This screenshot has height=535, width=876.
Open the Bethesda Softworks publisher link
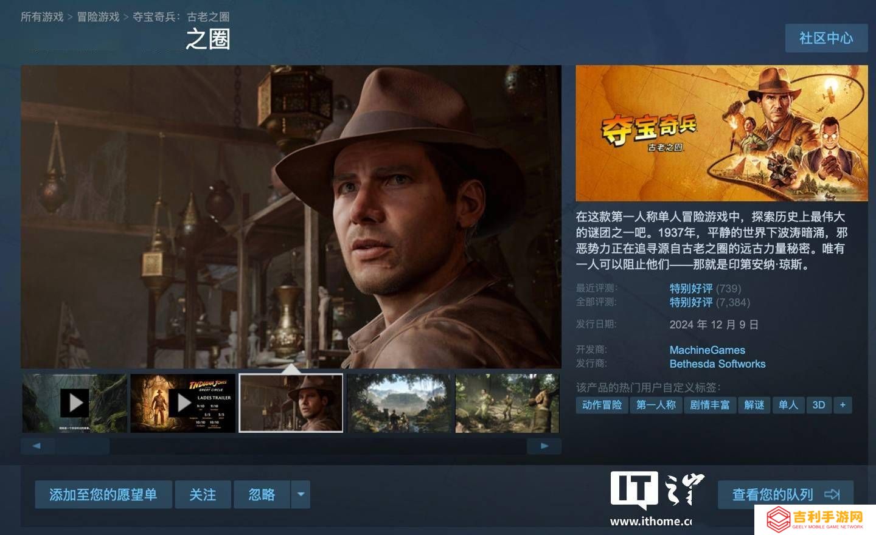[x=717, y=364]
